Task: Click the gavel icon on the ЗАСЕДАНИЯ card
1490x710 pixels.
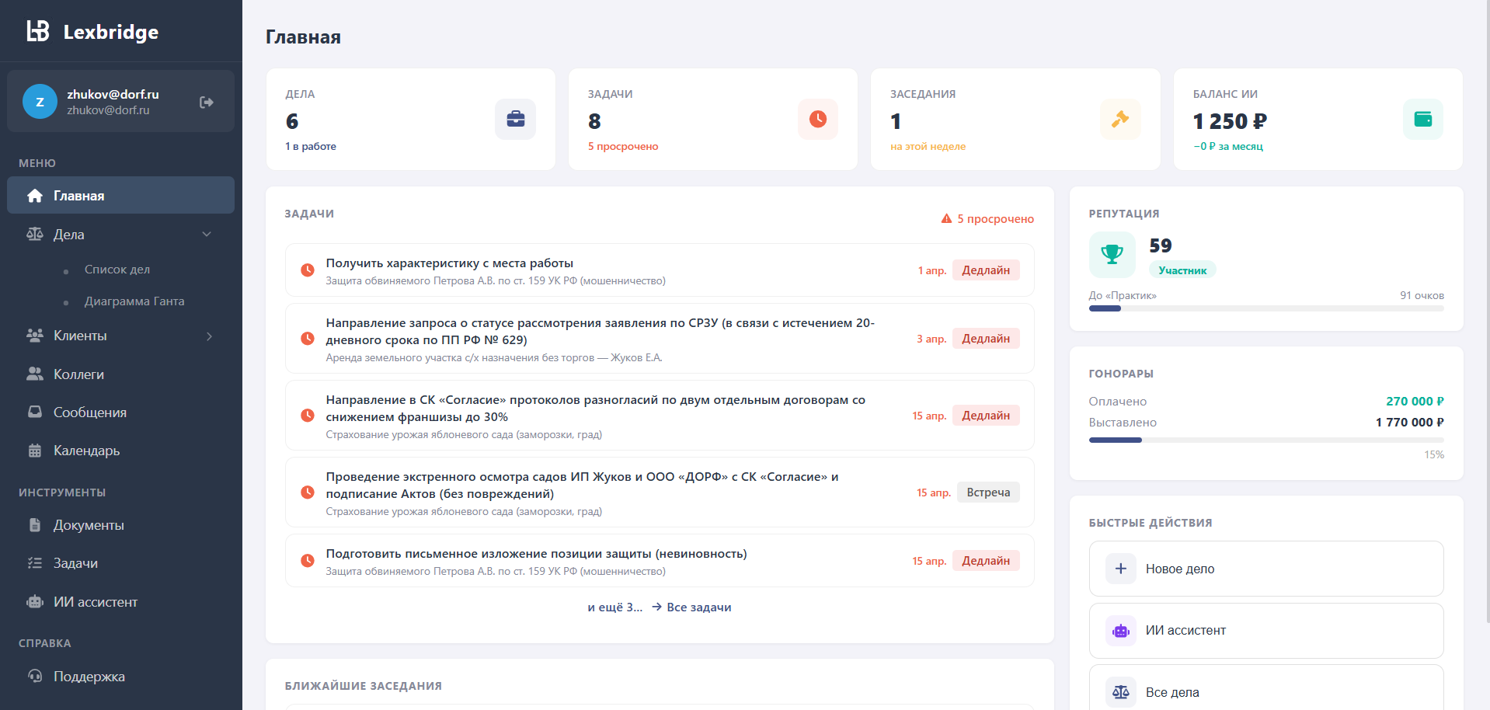Action: point(1119,119)
